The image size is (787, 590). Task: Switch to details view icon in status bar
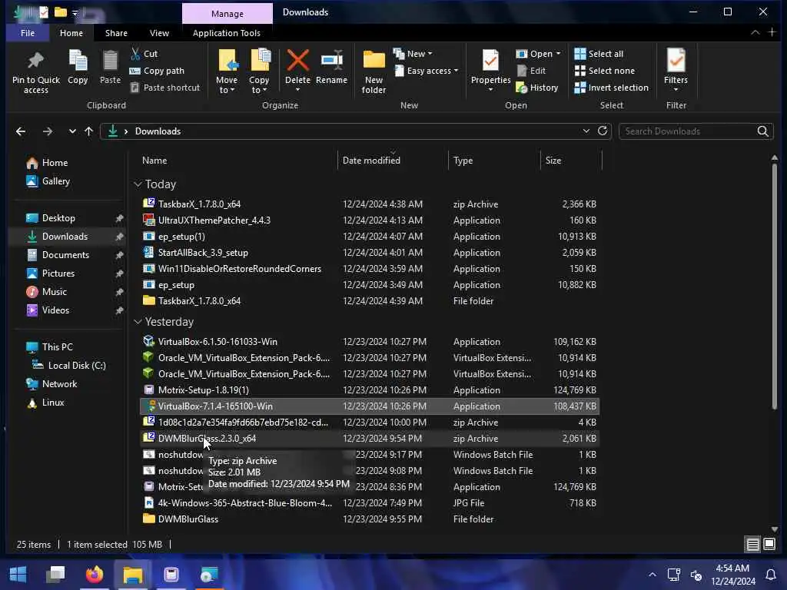[x=752, y=545]
